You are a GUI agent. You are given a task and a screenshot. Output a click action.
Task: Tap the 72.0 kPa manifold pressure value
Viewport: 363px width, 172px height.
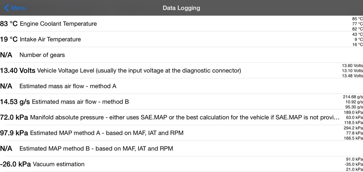14,118
